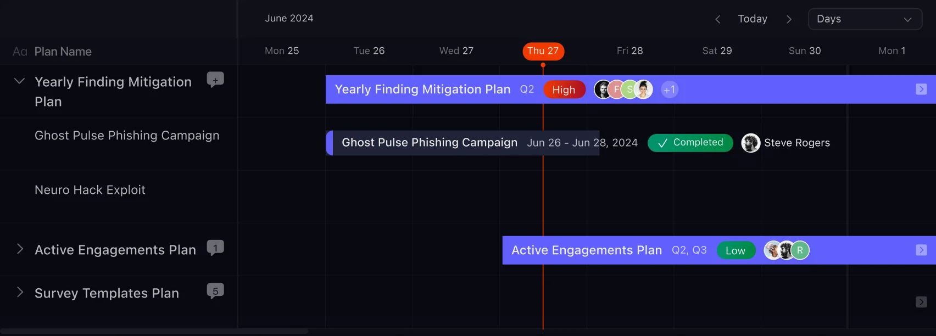Click the R assignee avatar
The image size is (936, 336).
coord(800,250)
